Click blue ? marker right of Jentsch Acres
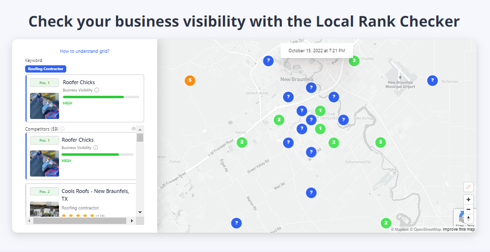 (x=288, y=97)
